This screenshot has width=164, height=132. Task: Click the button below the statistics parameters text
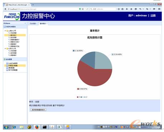pyautogui.click(x=38, y=110)
